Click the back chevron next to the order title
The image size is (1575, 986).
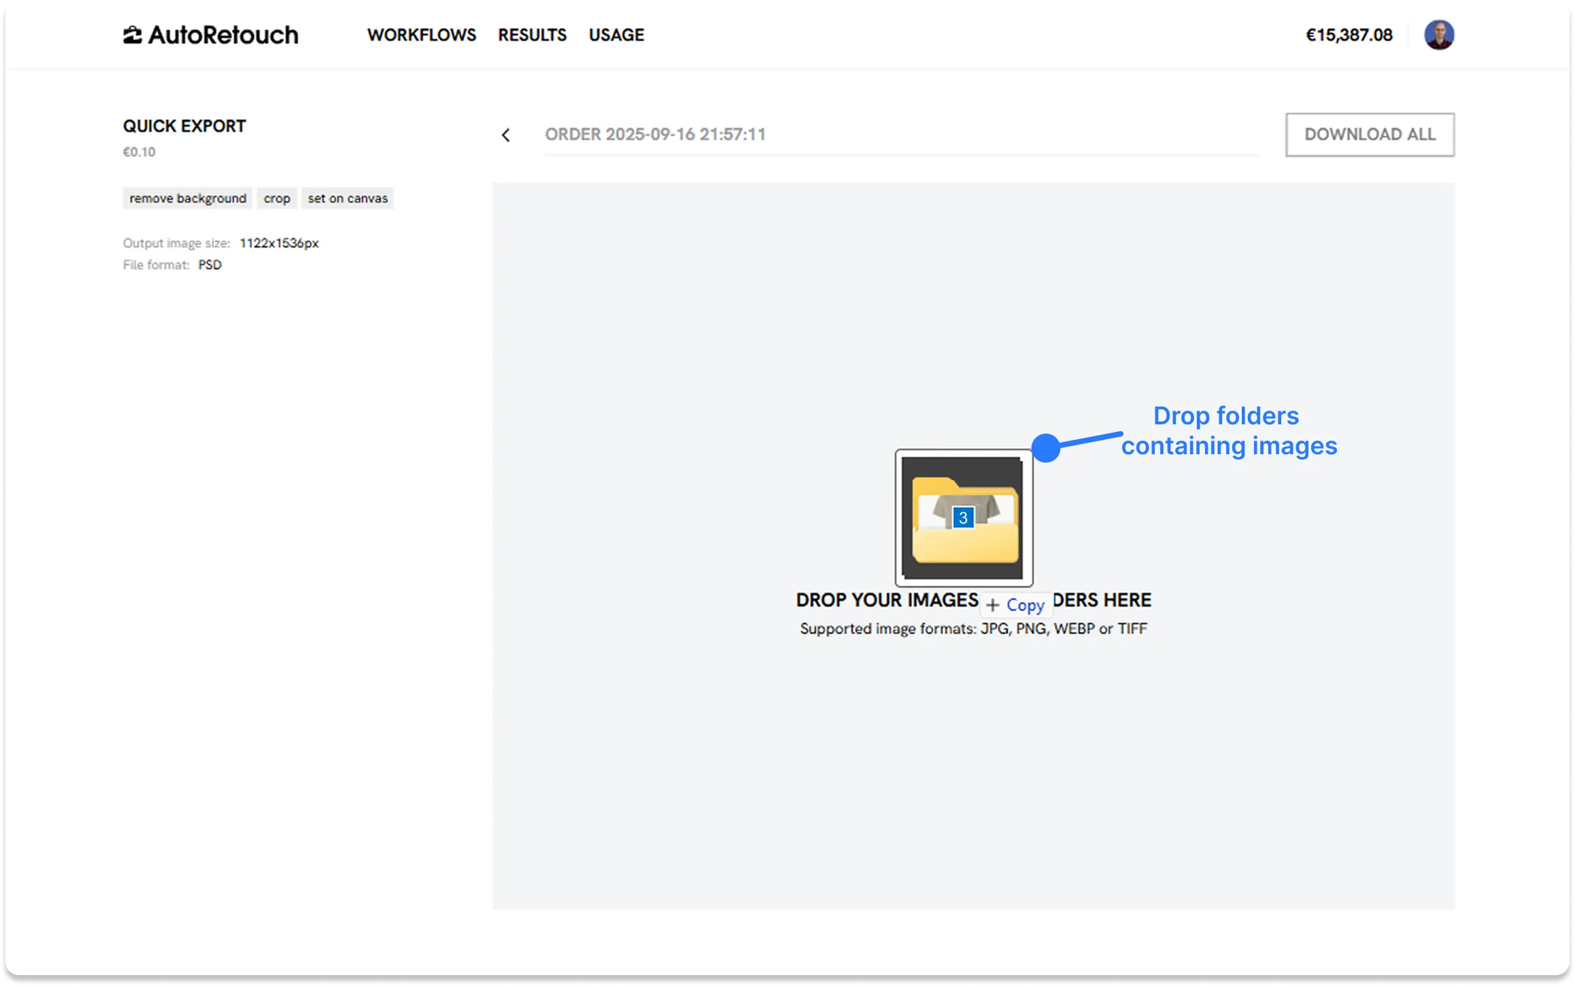pyautogui.click(x=507, y=135)
